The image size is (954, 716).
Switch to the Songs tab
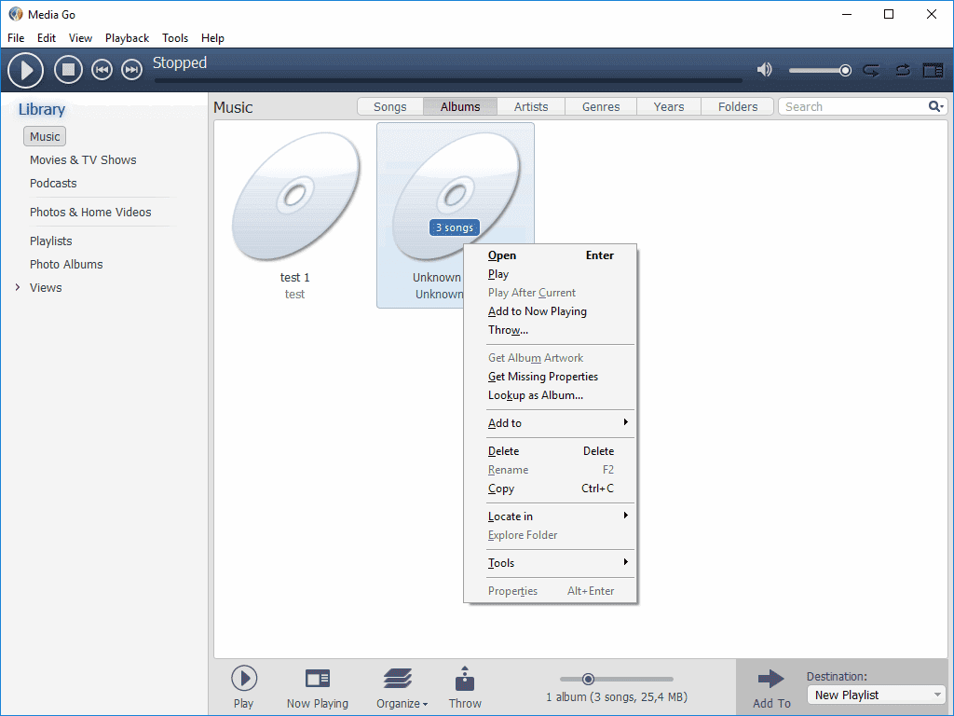point(390,106)
